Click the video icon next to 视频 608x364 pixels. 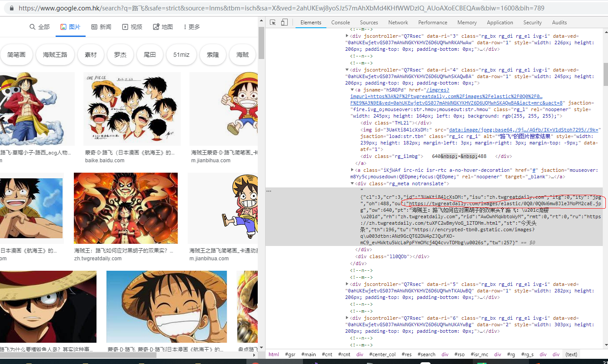125,26
